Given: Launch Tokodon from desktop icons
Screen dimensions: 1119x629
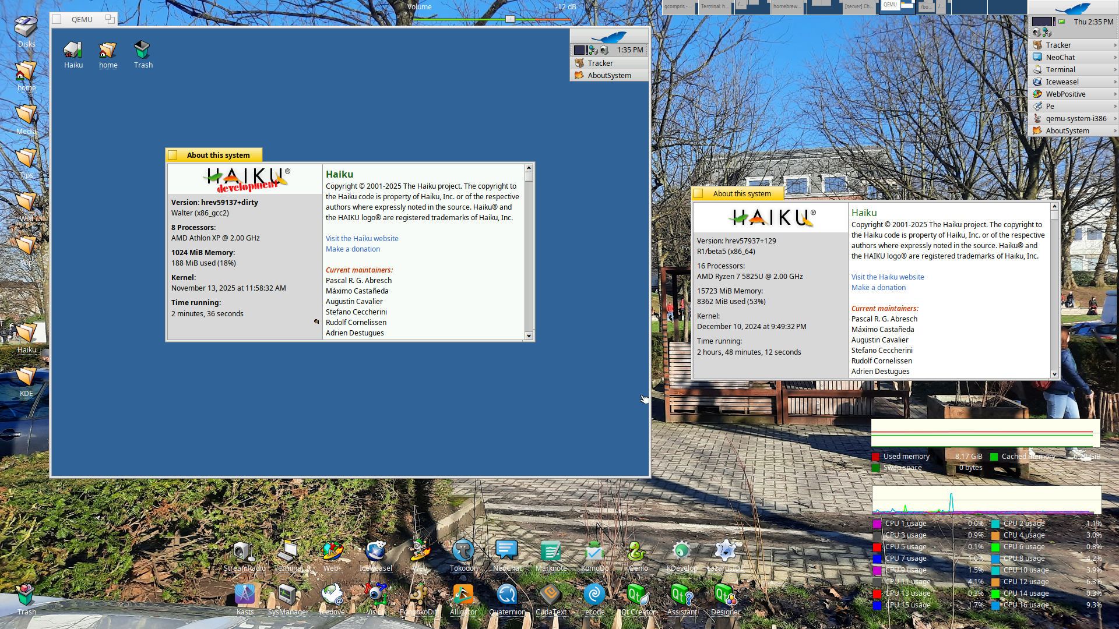Looking at the screenshot, I should [x=463, y=552].
